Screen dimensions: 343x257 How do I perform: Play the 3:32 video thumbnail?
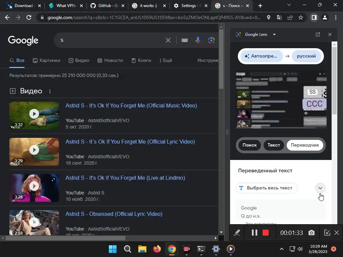click(x=34, y=115)
